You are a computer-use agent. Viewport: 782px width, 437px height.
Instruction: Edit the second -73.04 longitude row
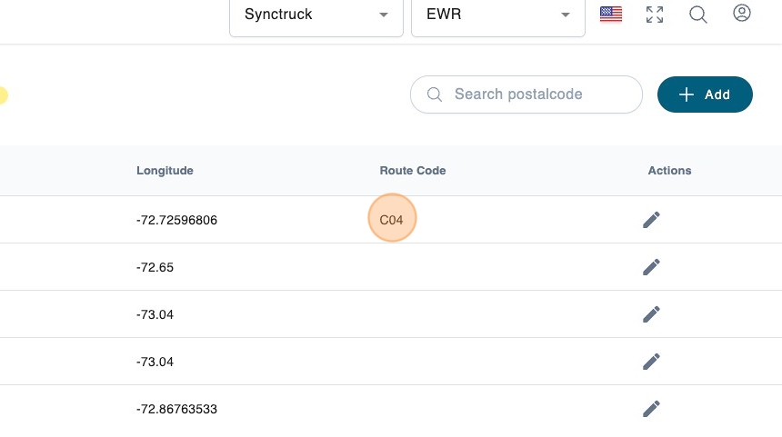pyautogui.click(x=651, y=362)
